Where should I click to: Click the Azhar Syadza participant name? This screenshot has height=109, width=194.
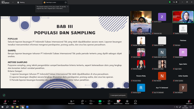183,76
